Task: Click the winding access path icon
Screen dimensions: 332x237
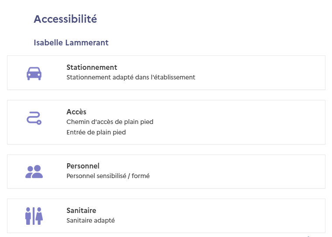Action: 34,118
